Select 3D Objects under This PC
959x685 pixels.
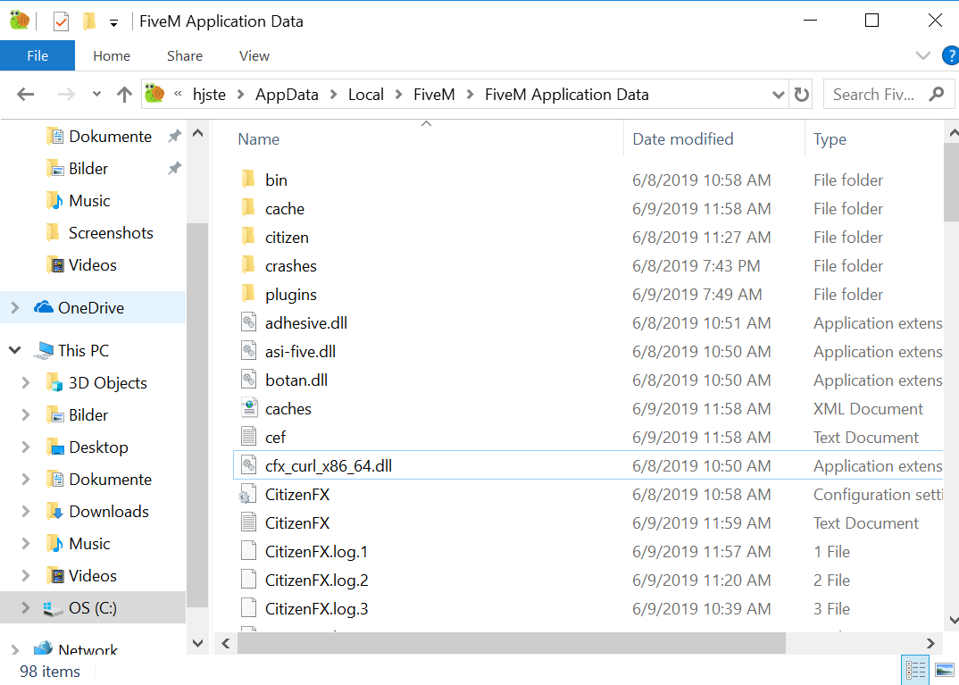coord(108,383)
